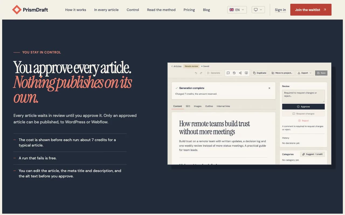Switch to the Images tab
Image resolution: width=345 pixels, height=215 pixels.
pos(198,106)
